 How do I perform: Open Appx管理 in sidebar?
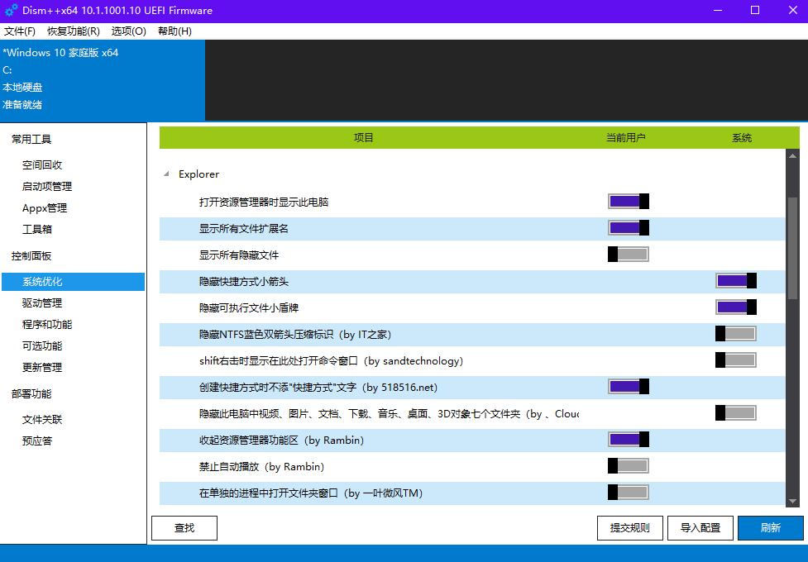[45, 208]
